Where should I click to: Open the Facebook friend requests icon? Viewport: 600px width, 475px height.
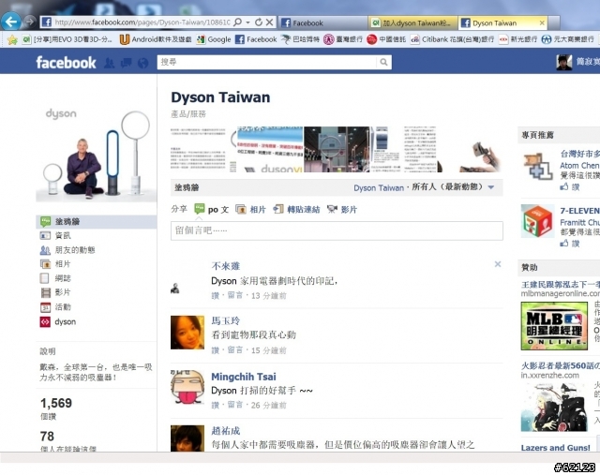click(109, 63)
